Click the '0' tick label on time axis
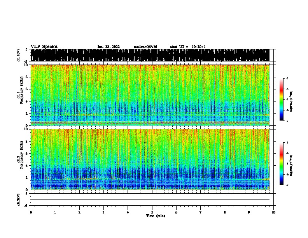Image resolution: width=308 pixels, height=238 pixels. pos(31,212)
